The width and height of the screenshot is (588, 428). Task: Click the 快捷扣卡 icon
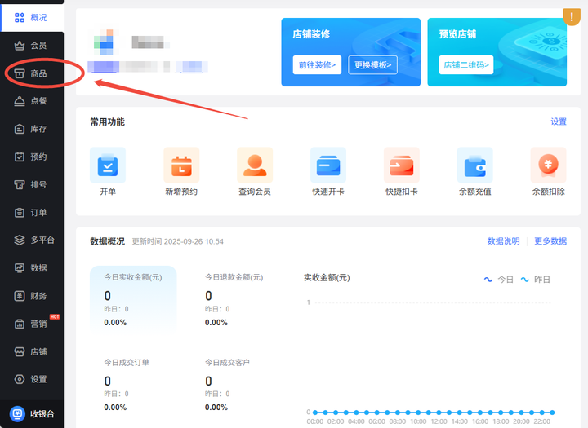(402, 165)
